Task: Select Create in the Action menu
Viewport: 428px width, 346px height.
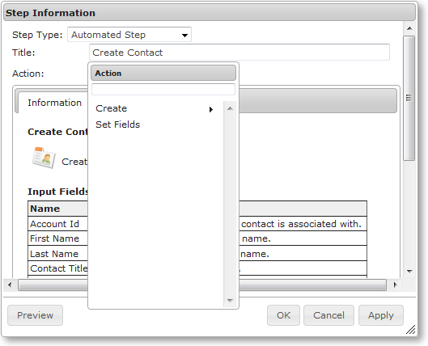Action: tap(111, 108)
